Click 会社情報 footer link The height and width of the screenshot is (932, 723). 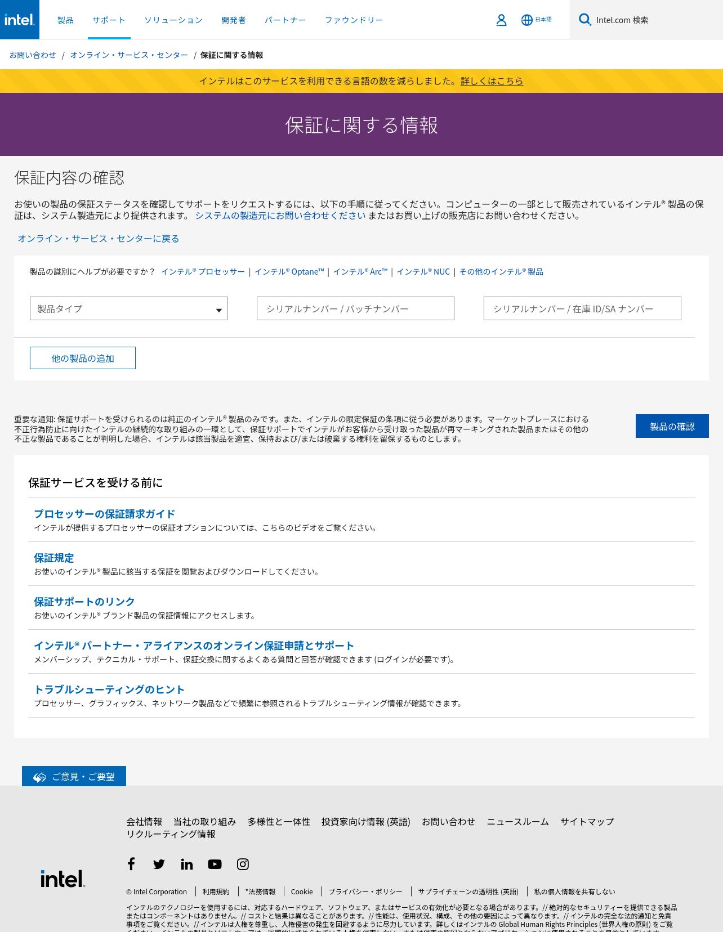pos(144,822)
